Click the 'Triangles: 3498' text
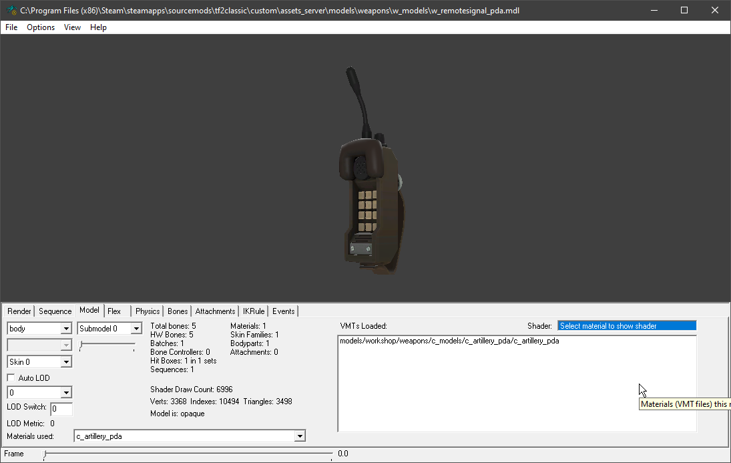Screen dimensions: 731x463 268,402
